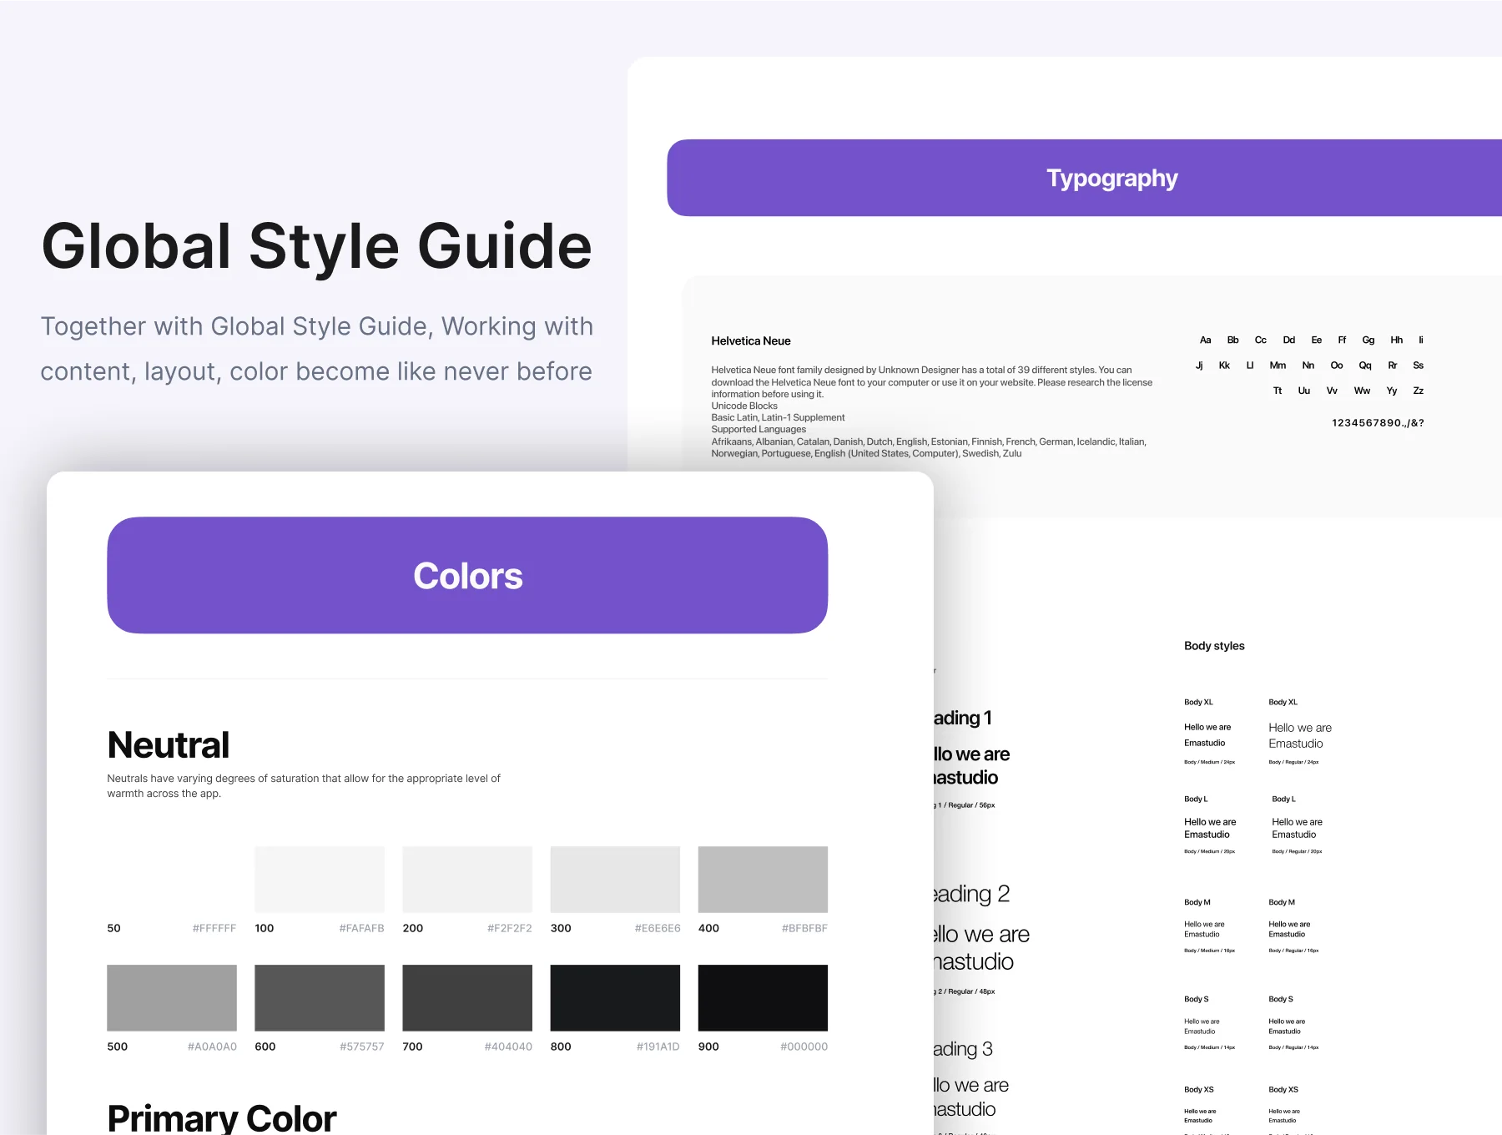1502x1135 pixels.
Task: Click the "800" neutral shade label
Action: coord(561,1047)
